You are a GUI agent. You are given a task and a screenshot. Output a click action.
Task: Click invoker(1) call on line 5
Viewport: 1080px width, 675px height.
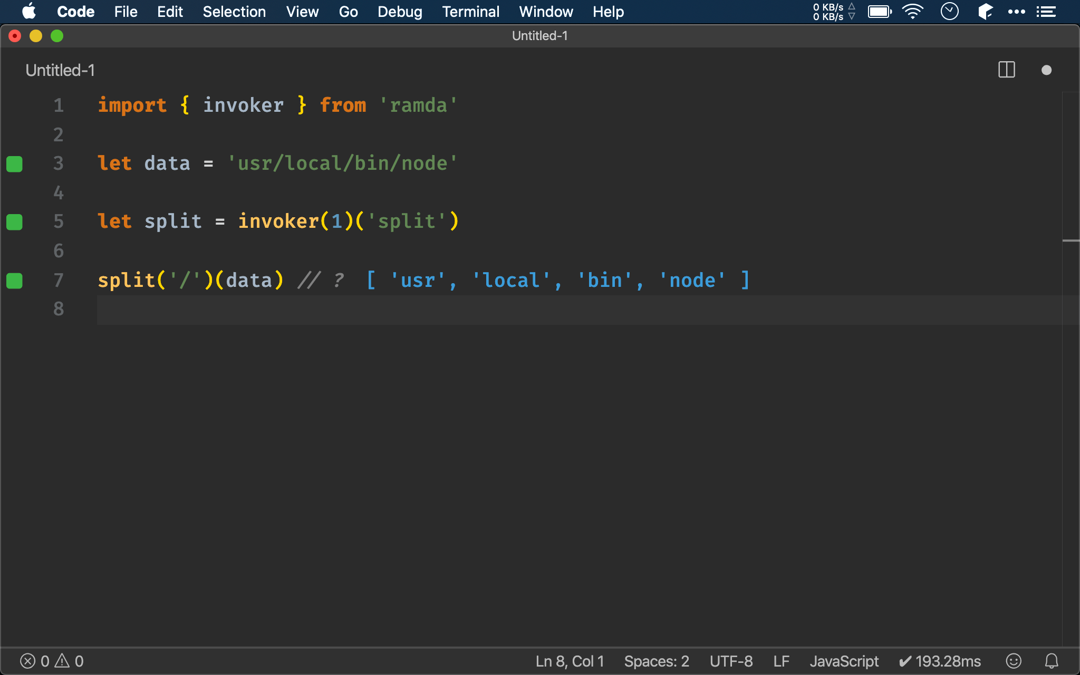pyautogui.click(x=296, y=221)
